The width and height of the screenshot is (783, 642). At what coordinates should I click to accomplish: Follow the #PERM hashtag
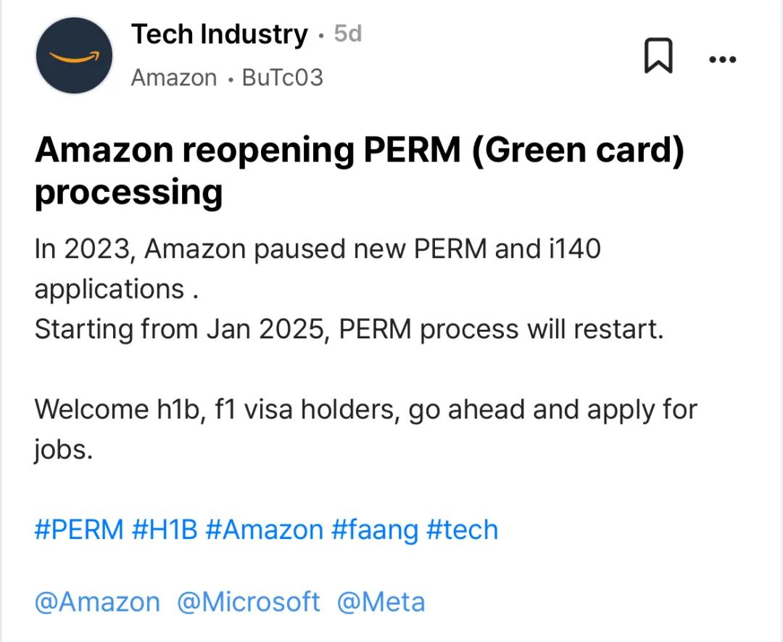click(79, 530)
